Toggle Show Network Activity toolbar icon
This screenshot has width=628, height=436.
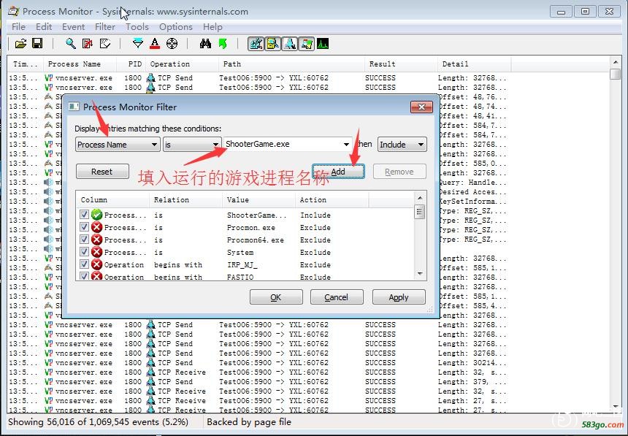coord(290,44)
